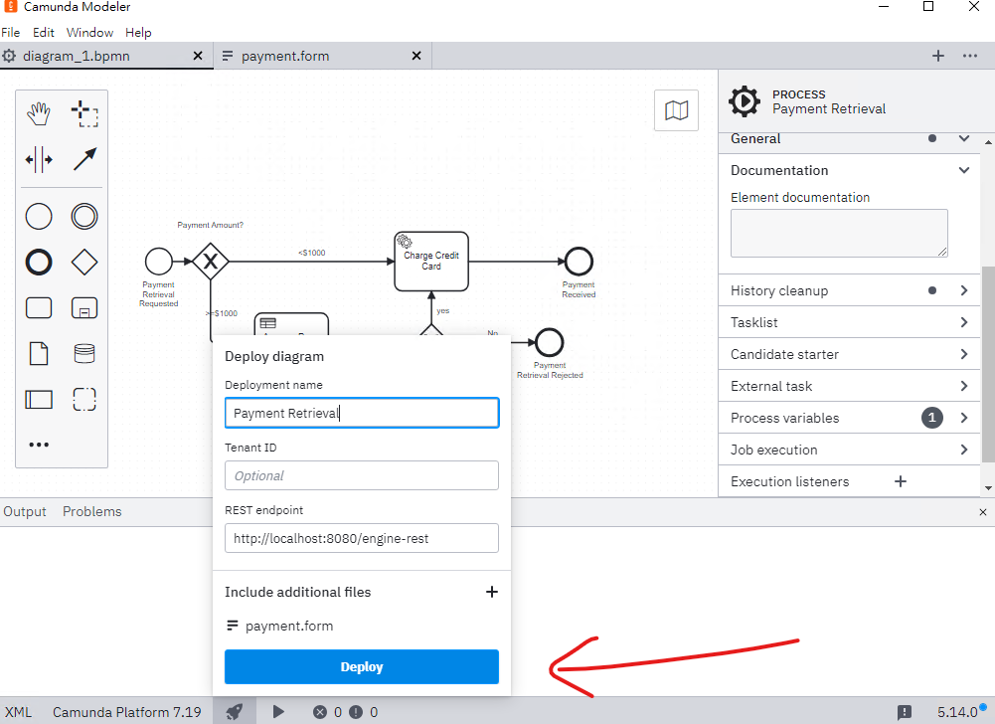Activate the hand tool
The height and width of the screenshot is (724, 995).
click(39, 113)
